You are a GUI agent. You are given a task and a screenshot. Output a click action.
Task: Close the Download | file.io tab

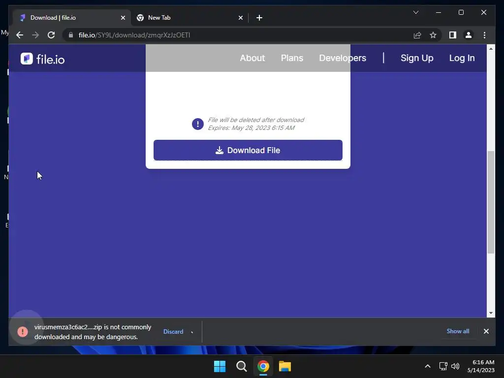pos(123,18)
